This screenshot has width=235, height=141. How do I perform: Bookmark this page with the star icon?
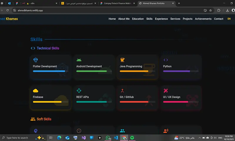pos(210,10)
